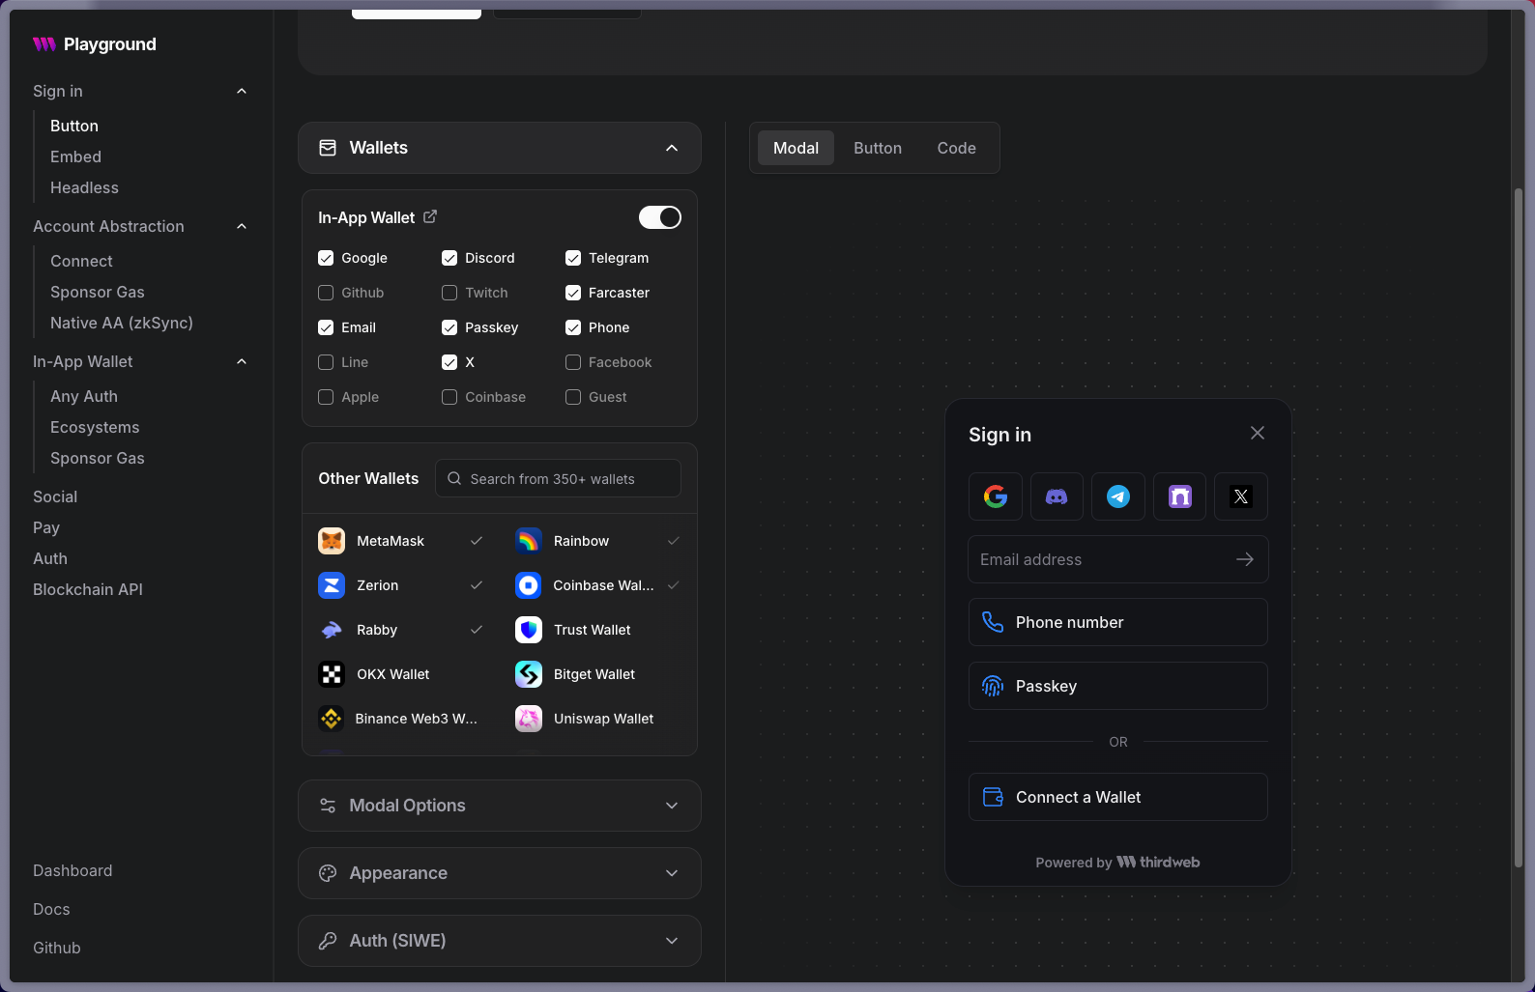Screen dimensions: 1535x992
Task: Click the Modal Options sliders icon
Action: 328,806
